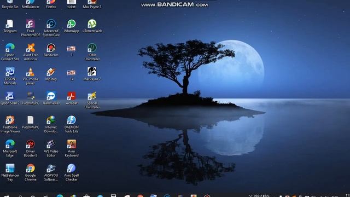Image resolution: width=350 pixels, height=197 pixels.
Task: Select the Bandicam desktop icon
Action: (x=51, y=48)
